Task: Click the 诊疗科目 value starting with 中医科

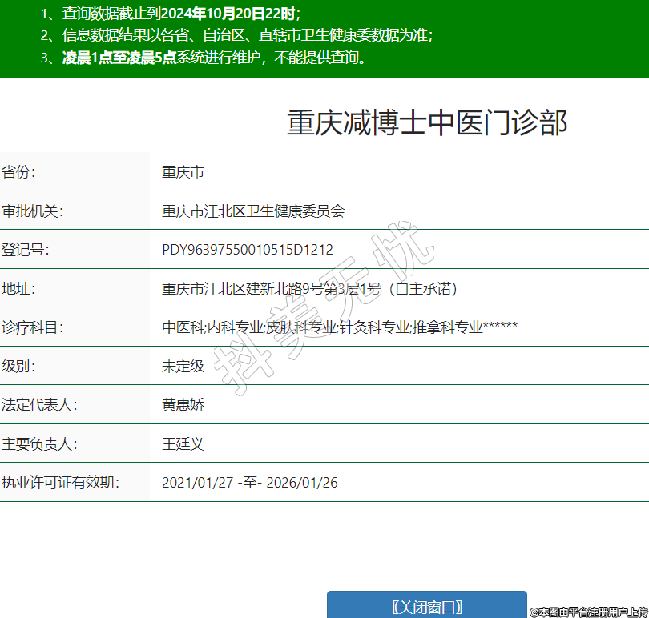Action: click(x=340, y=327)
